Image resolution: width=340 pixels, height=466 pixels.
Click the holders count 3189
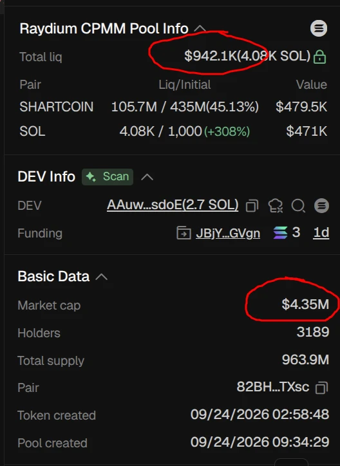[x=313, y=332]
